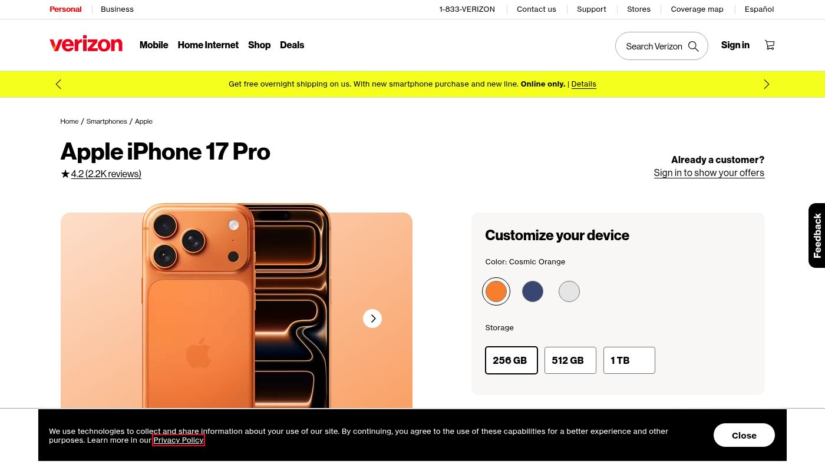Choose the deep blue color swatch
This screenshot has width=825, height=471.
tap(533, 291)
